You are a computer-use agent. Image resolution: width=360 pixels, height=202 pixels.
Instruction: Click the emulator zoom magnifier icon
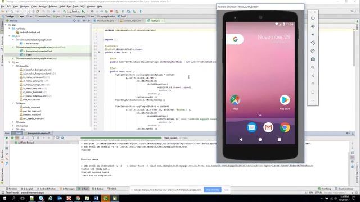[313, 67]
